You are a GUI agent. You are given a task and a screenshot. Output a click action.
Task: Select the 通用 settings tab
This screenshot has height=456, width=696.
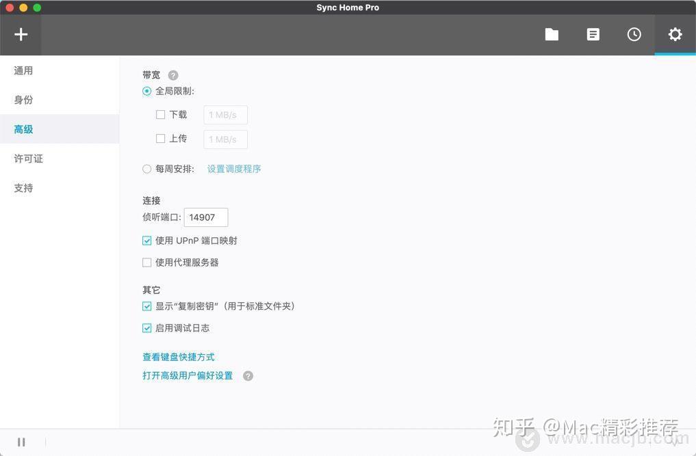60,70
